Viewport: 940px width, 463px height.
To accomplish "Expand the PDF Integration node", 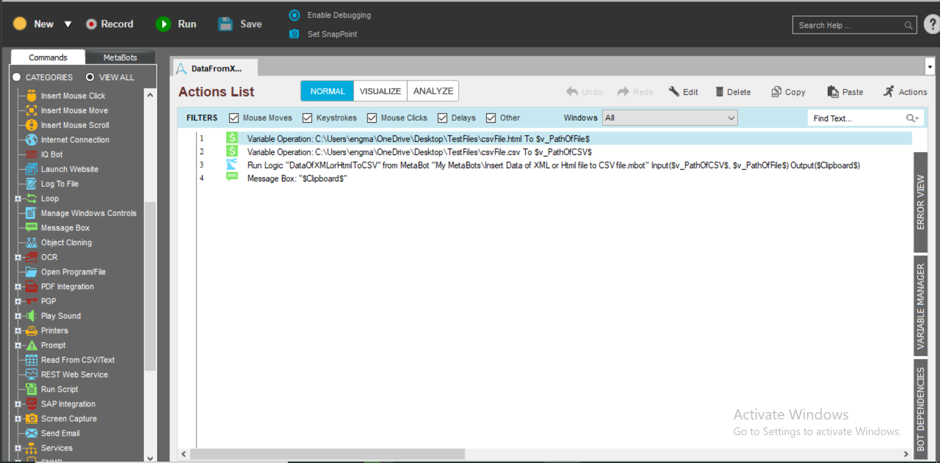I will point(18,287).
